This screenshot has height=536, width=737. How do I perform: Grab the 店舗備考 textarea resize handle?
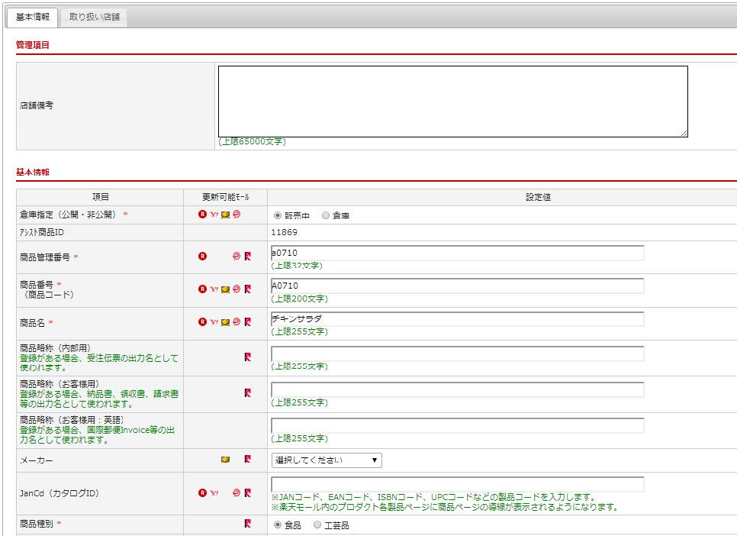[684, 134]
